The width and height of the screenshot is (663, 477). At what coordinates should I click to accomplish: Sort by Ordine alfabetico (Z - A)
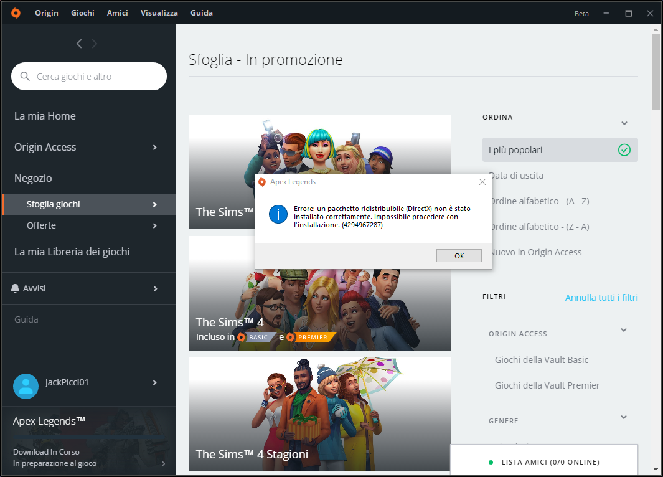tap(539, 227)
